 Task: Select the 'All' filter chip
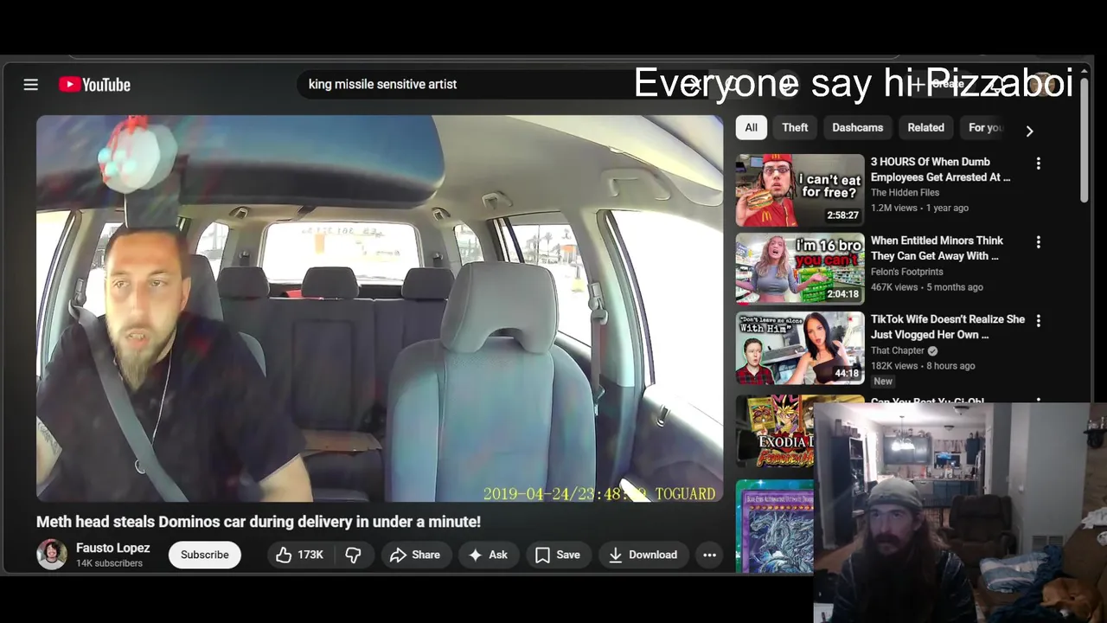coord(751,127)
